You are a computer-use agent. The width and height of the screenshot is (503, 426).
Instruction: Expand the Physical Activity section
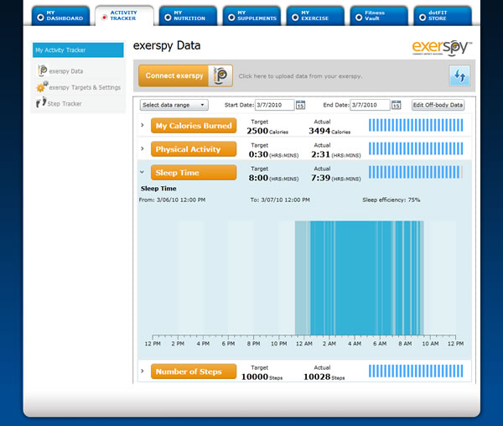point(143,149)
